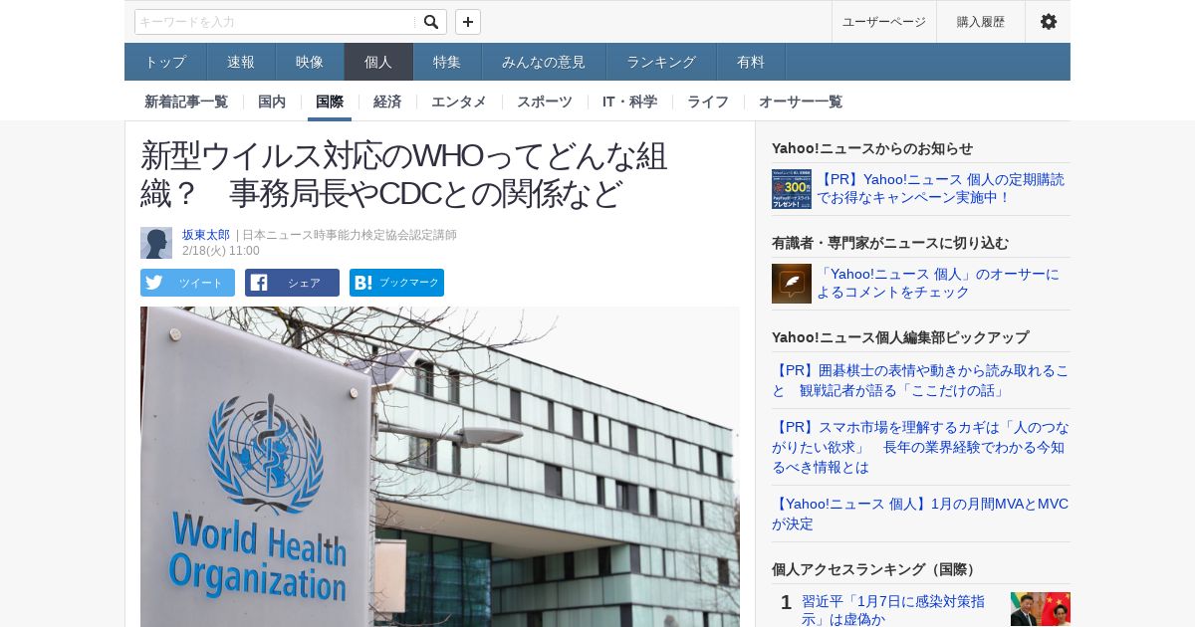The width and height of the screenshot is (1195, 627).
Task: Go to the 有料 tab
Action: [751, 62]
